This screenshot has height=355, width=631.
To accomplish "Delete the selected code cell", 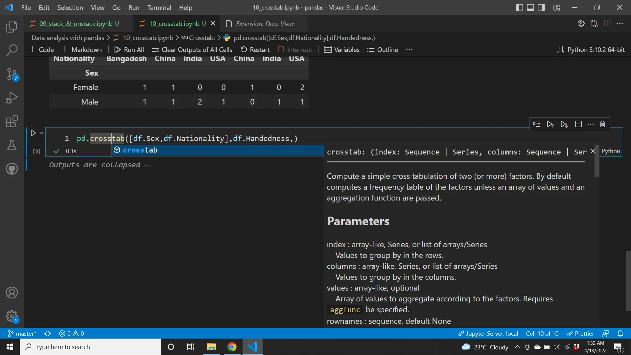I will point(603,124).
